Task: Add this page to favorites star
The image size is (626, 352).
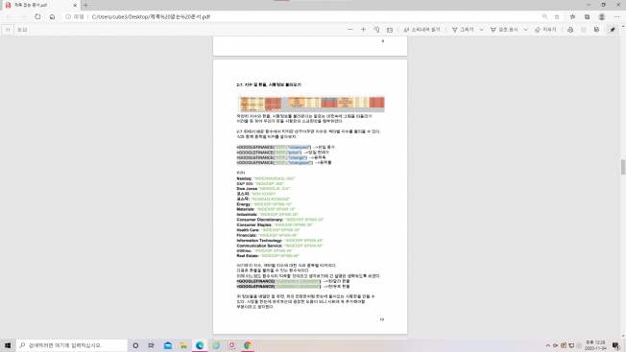Action: (557, 16)
